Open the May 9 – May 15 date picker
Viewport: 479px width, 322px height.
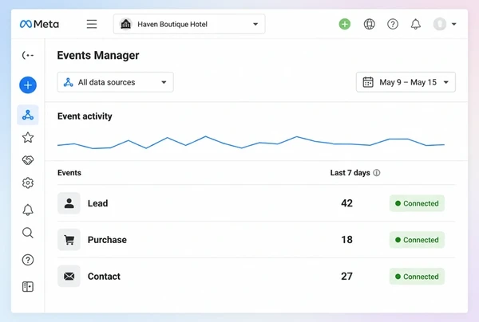click(x=406, y=82)
